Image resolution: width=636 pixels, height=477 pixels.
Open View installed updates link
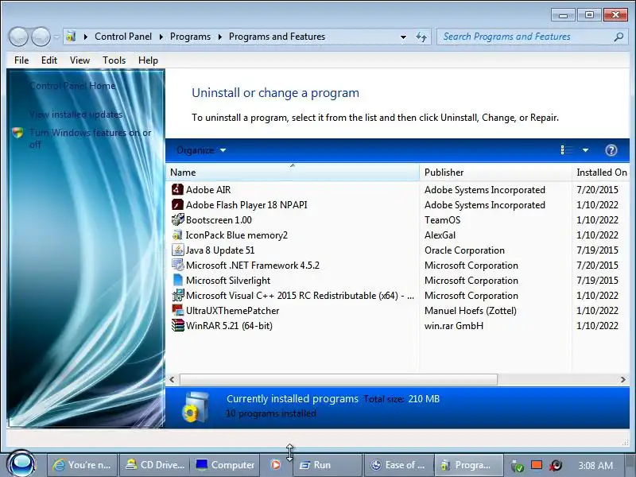tap(76, 114)
